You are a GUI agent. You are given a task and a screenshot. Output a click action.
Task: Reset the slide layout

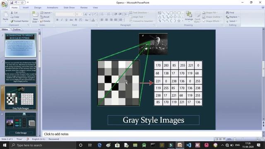pyautogui.click(x=45, y=17)
